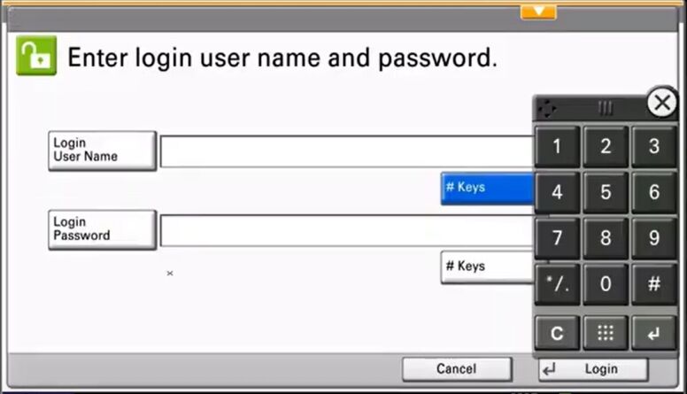
Task: Tap the keypad grid dots key
Action: tap(606, 333)
